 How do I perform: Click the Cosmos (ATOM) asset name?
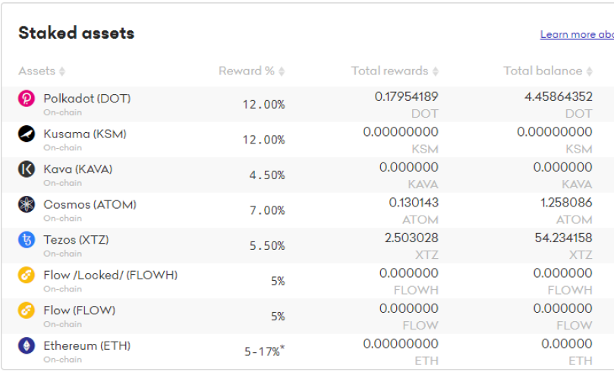click(90, 204)
